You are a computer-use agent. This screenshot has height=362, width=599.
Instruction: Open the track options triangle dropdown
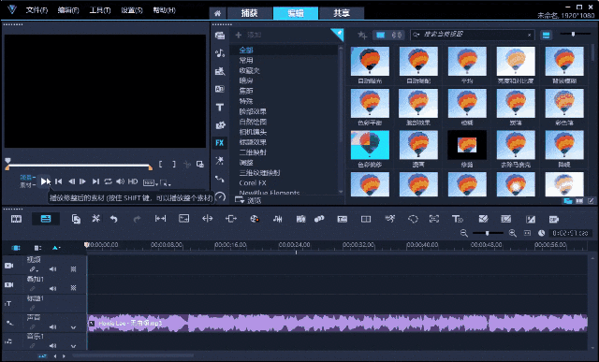(56, 248)
